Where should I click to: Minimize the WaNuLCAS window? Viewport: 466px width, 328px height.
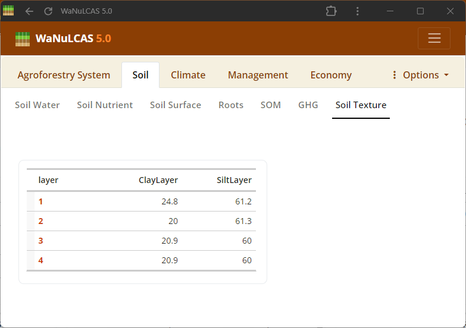(x=390, y=11)
